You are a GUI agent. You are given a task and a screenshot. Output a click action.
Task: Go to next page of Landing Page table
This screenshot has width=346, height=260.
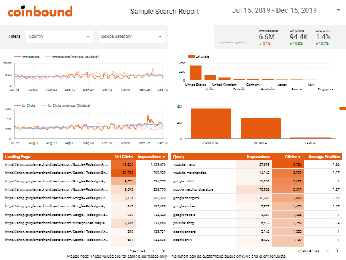pos(163,251)
